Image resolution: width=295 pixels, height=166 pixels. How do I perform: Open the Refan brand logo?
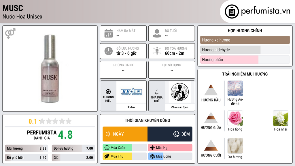click(x=131, y=92)
